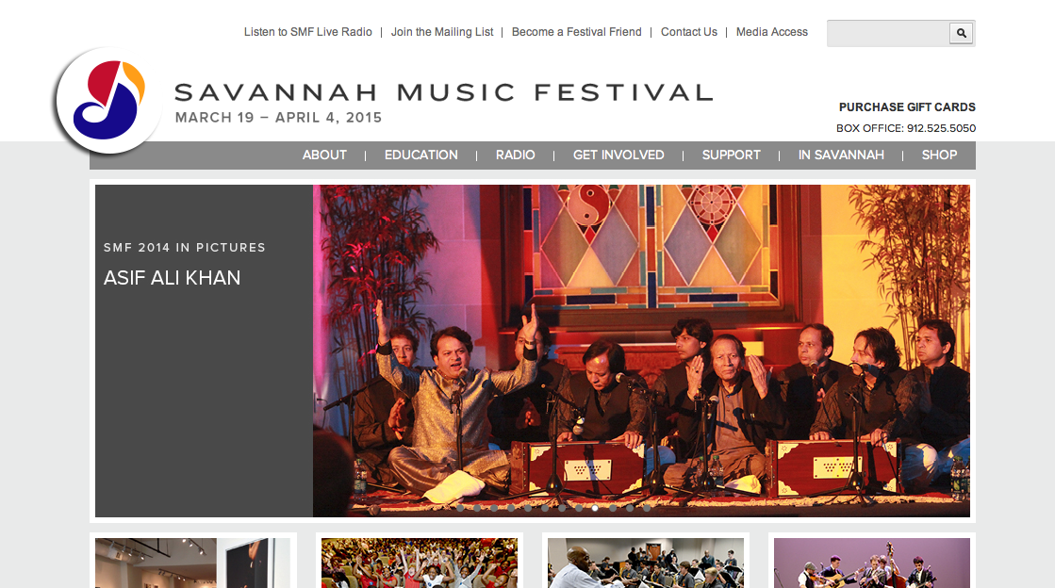
Task: Open the About menu
Action: (324, 155)
